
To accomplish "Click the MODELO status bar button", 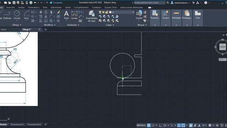I will pos(141,125).
